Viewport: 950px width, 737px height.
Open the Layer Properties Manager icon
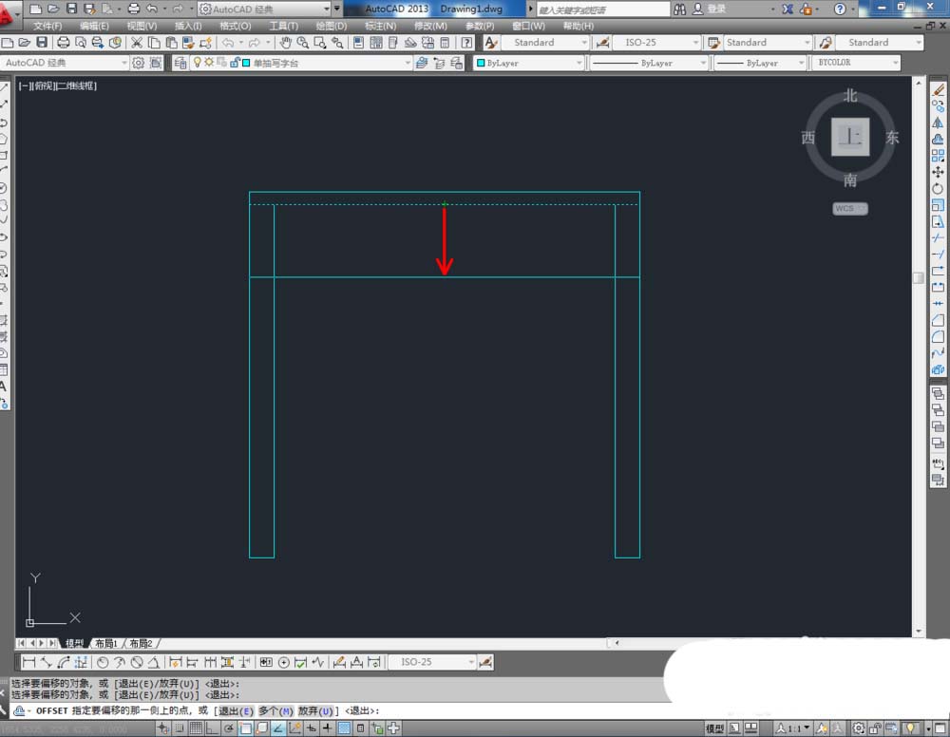point(180,63)
